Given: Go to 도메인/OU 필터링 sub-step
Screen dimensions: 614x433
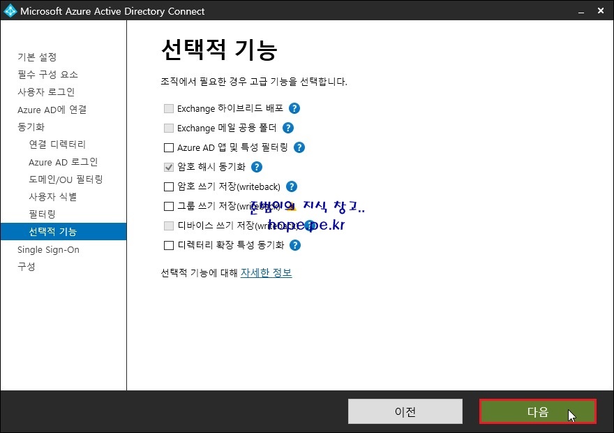Looking at the screenshot, I should (x=66, y=179).
